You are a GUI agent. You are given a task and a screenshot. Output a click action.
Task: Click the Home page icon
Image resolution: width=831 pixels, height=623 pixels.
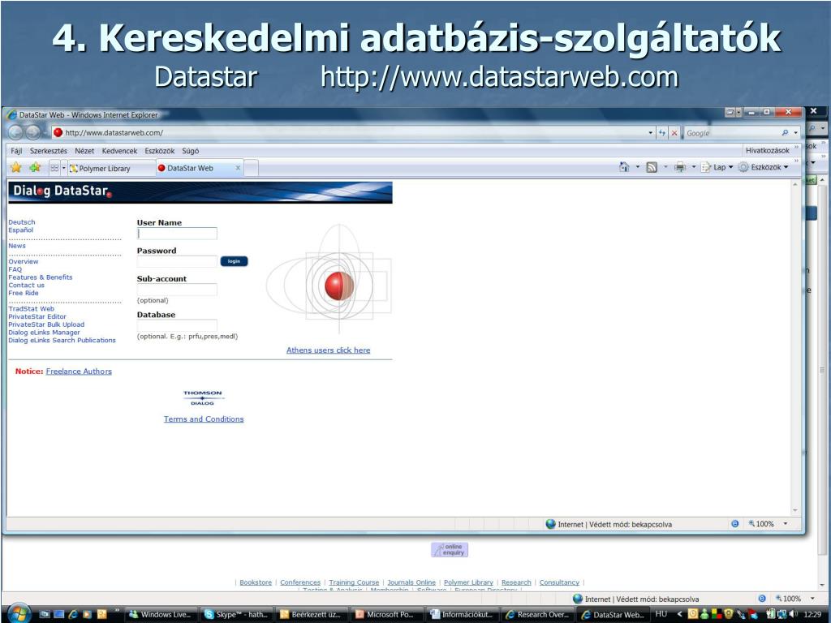coord(624,167)
